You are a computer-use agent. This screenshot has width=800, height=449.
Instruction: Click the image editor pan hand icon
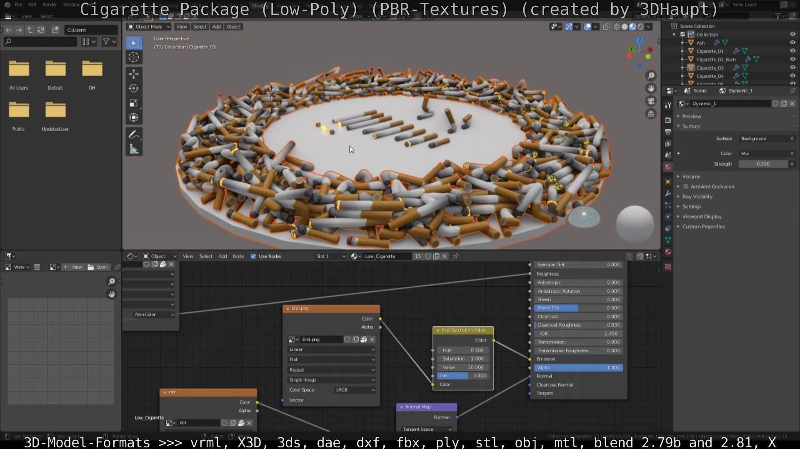point(112,294)
